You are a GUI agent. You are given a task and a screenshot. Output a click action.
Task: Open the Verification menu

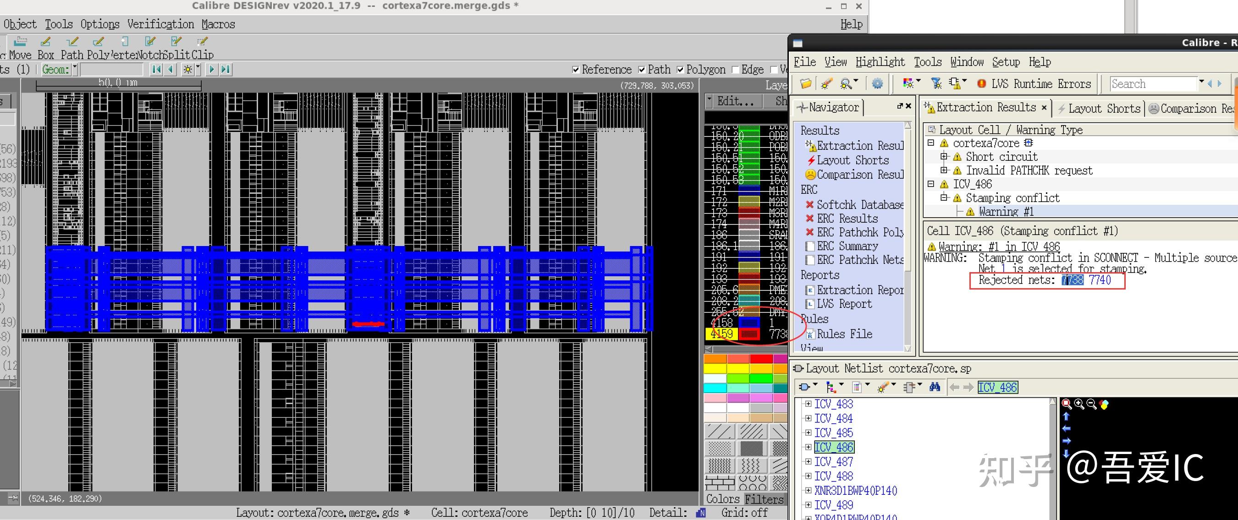tap(160, 24)
